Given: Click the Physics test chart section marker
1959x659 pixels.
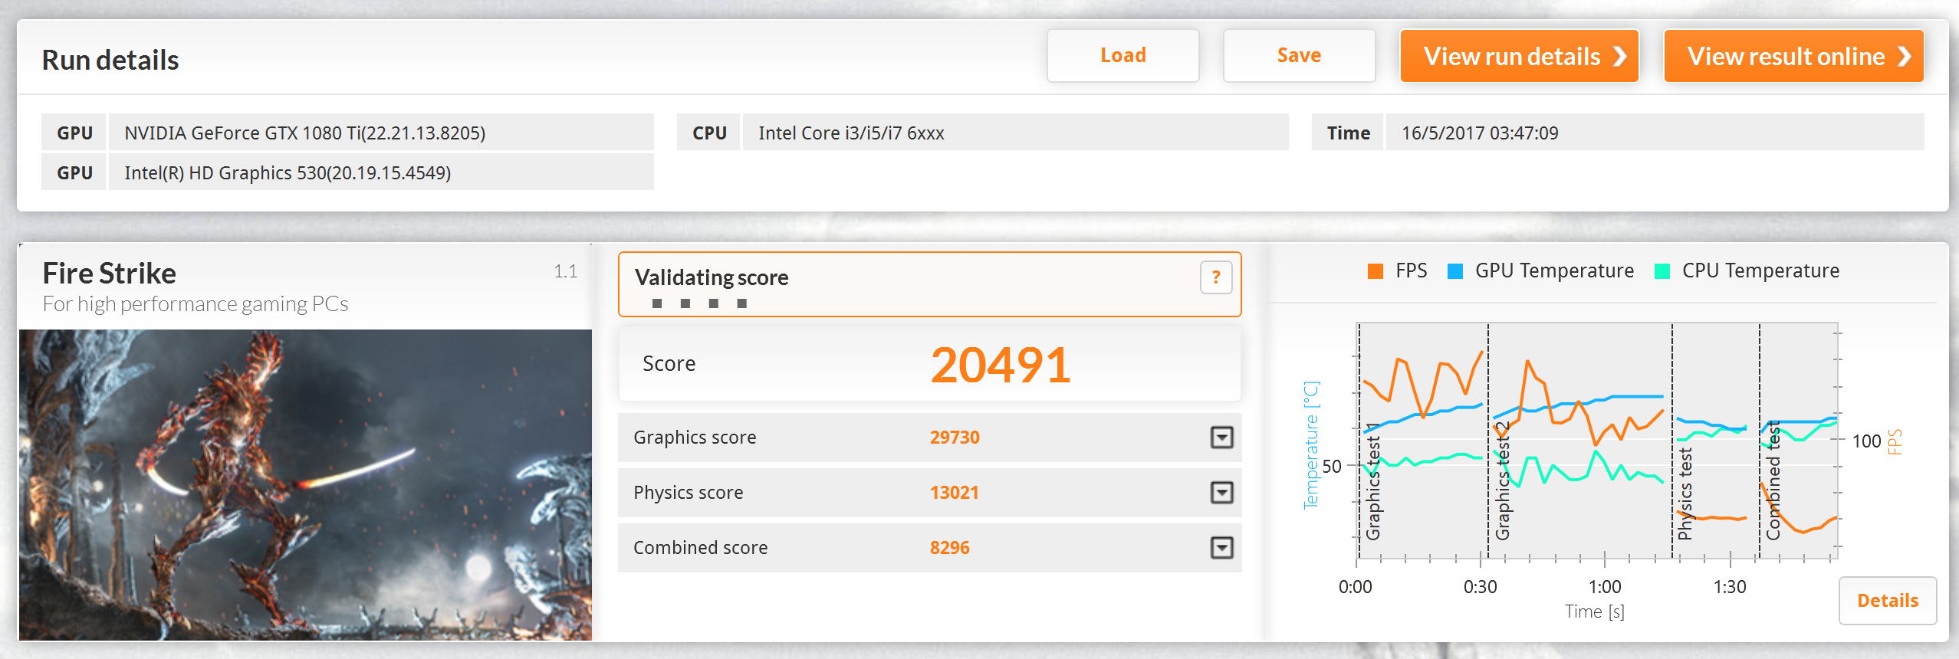Looking at the screenshot, I should [1685, 494].
